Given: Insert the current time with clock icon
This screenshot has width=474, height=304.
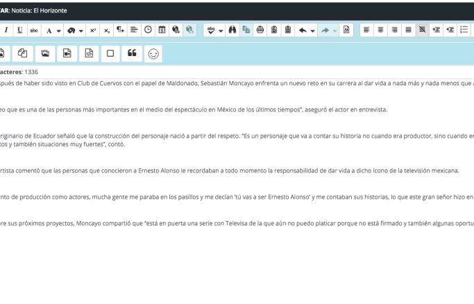Looking at the screenshot, I should [x=148, y=30].
